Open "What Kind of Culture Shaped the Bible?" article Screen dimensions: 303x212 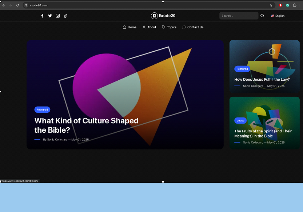86,125
